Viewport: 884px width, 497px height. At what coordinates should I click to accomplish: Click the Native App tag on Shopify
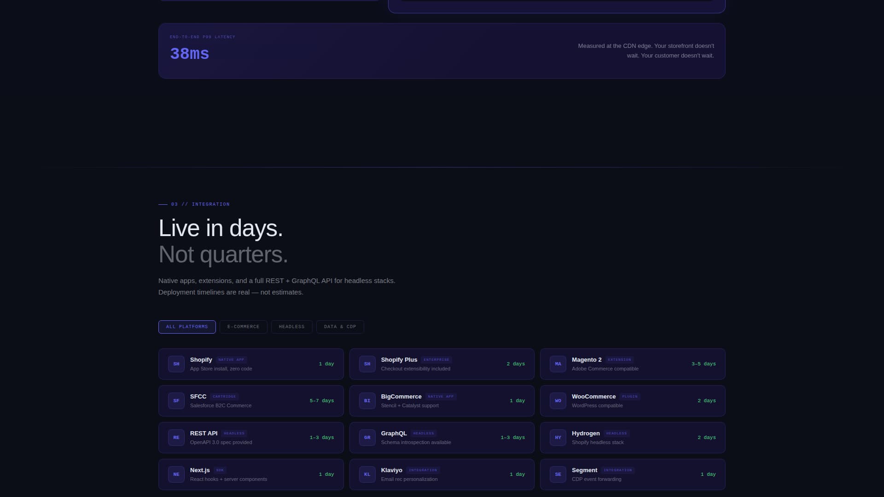[231, 360]
